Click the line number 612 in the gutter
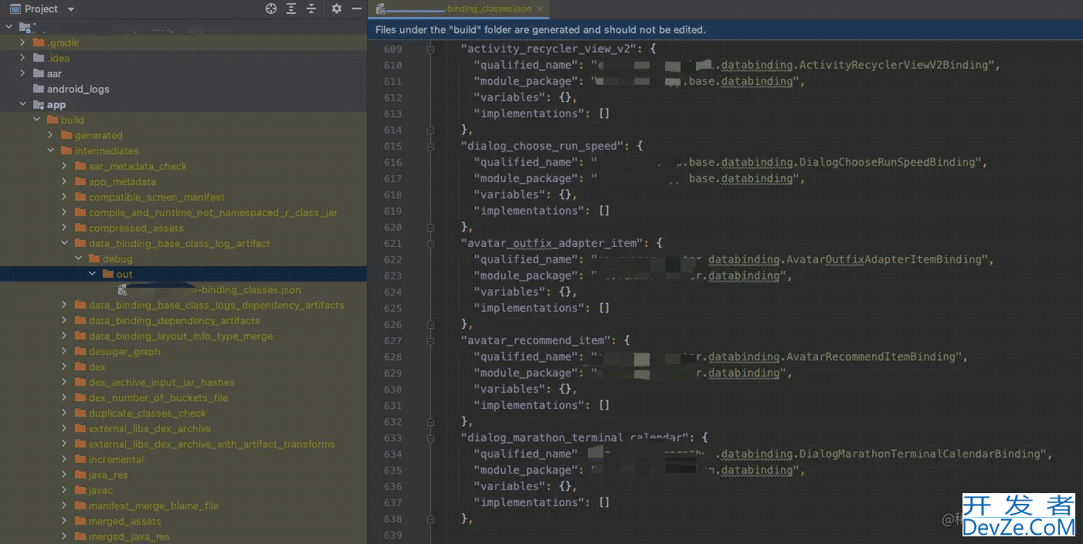 [392, 97]
